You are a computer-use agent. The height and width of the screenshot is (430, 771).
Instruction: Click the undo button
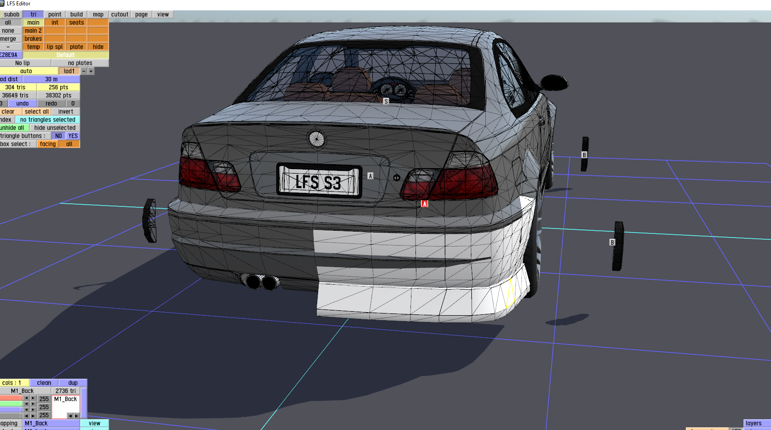(x=23, y=103)
